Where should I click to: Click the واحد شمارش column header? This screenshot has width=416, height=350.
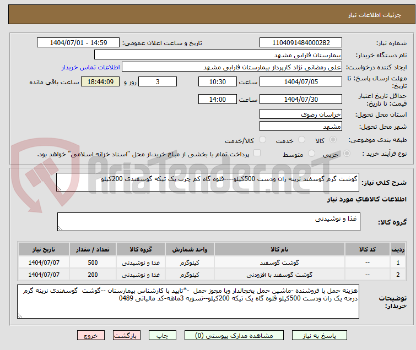[x=190, y=249]
